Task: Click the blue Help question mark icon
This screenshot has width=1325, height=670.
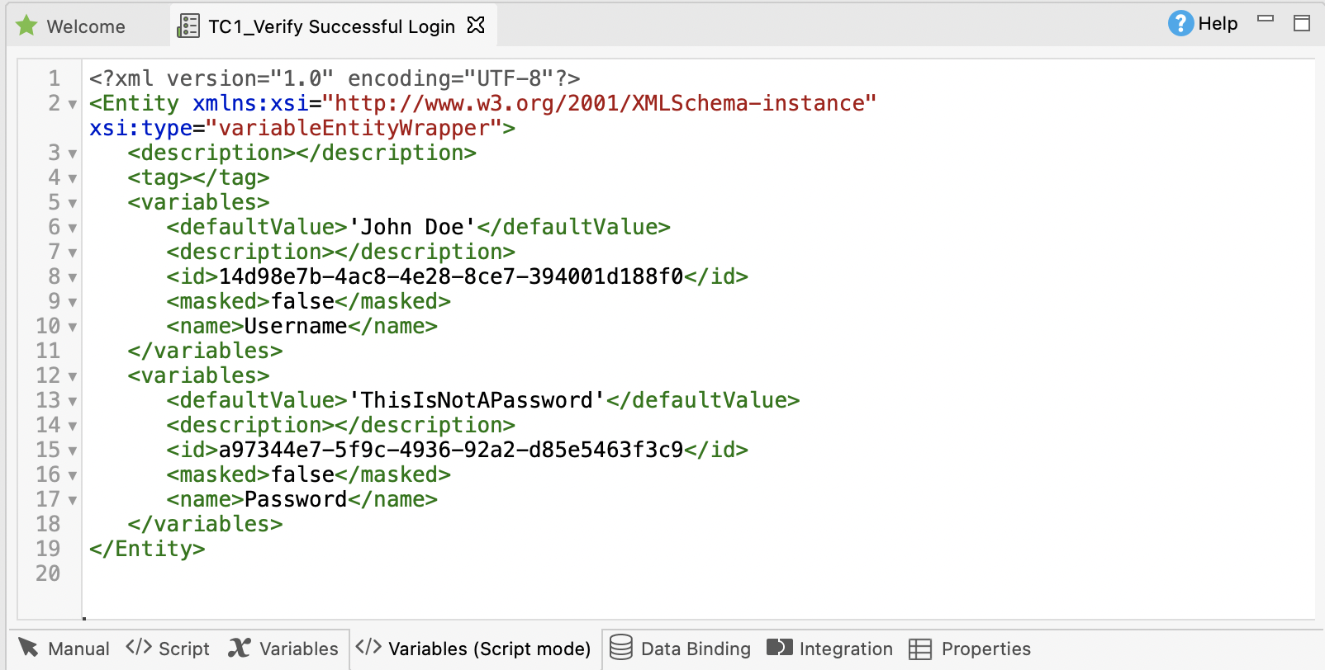Action: [1180, 23]
